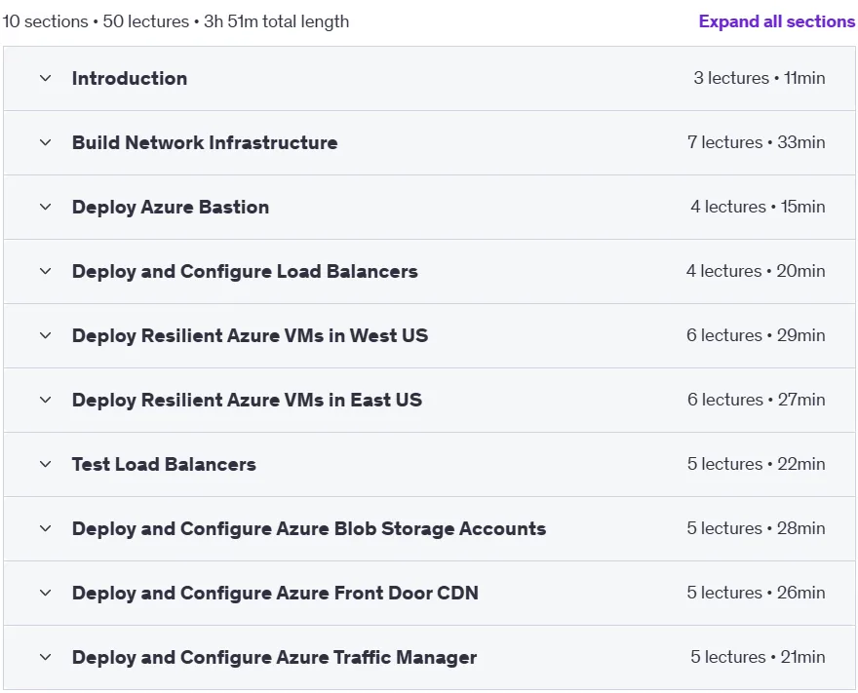Screen dimensions: 858x693
Task: Expand the Test Load Balancers chevron
Action: click(x=46, y=464)
